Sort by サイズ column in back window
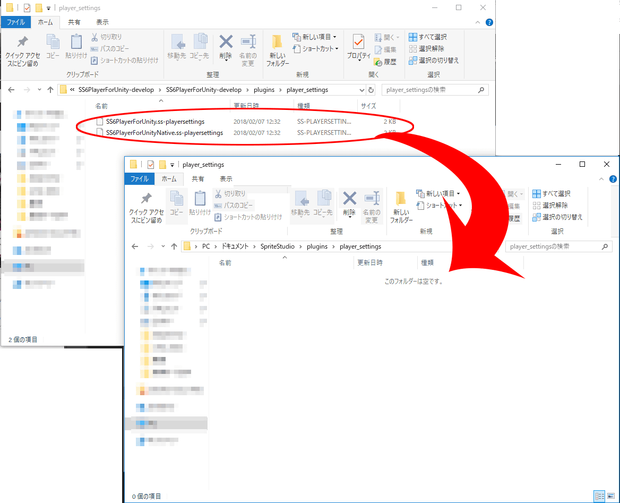 (368, 106)
